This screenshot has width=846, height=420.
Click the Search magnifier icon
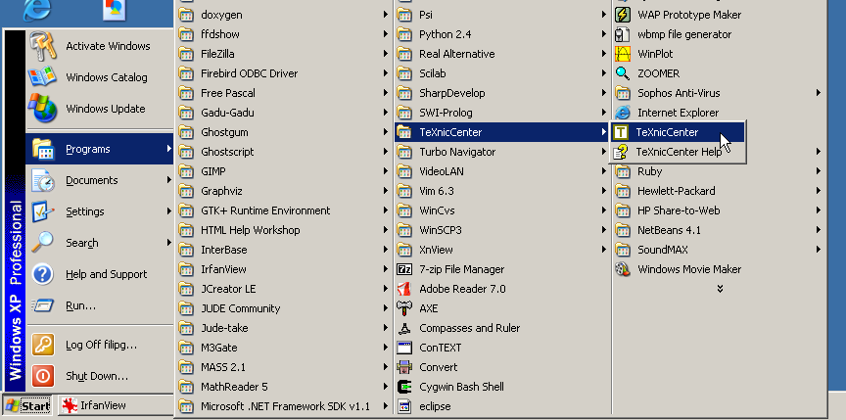[x=43, y=243]
